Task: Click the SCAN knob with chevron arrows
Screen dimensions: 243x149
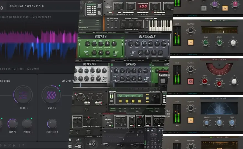Action: point(51,95)
